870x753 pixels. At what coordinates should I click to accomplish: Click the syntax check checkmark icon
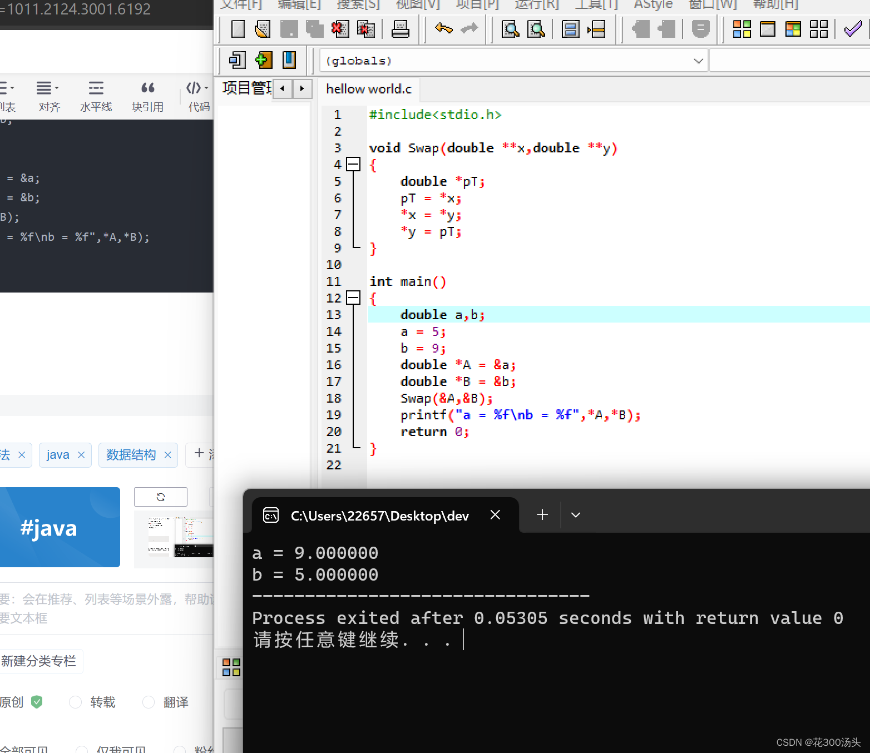853,28
